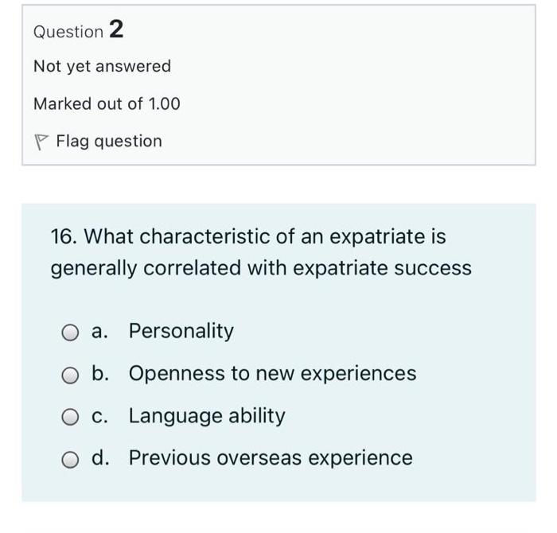Click the bold number 2 in heading
This screenshot has height=533, width=557.
pos(116,30)
